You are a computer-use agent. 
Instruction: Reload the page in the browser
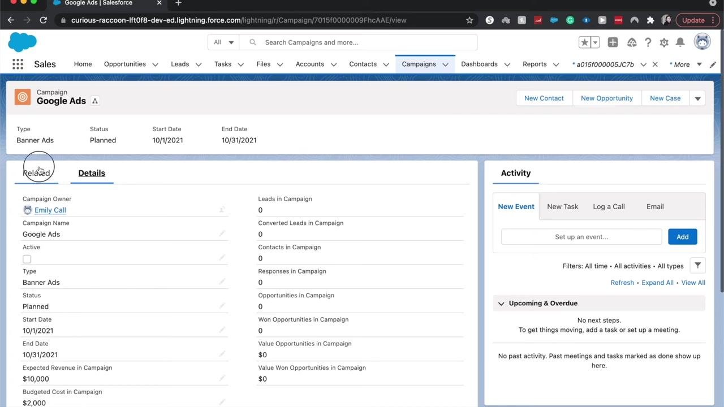(x=43, y=20)
